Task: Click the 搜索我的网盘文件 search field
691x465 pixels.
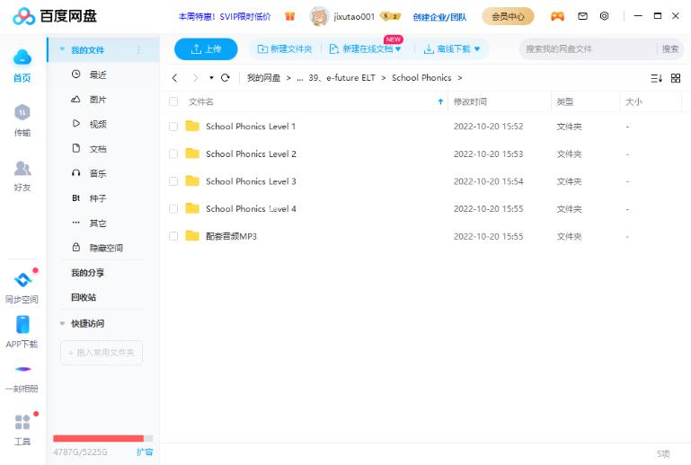Action: [x=589, y=48]
